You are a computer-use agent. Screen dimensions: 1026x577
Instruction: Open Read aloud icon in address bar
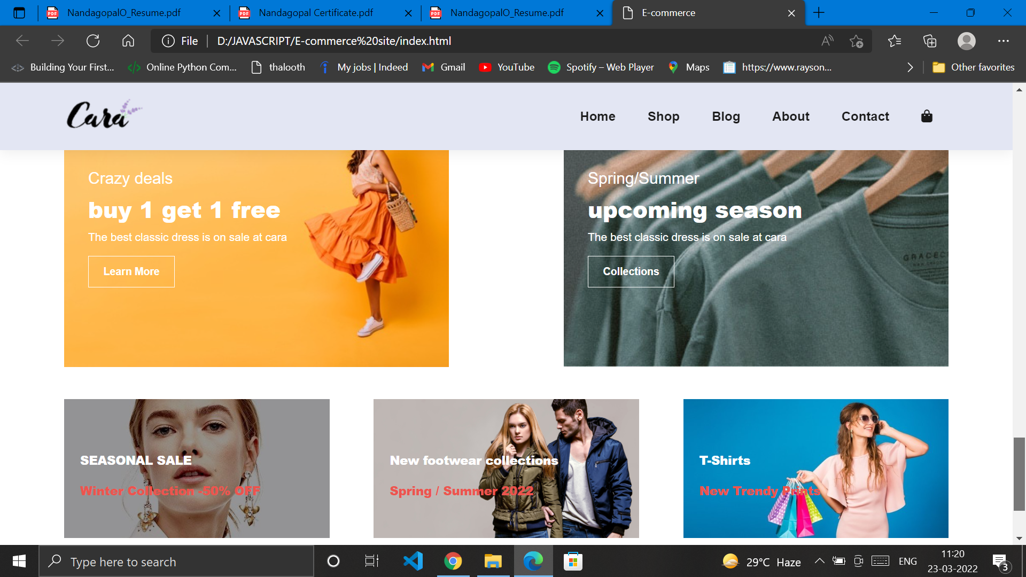tap(827, 41)
